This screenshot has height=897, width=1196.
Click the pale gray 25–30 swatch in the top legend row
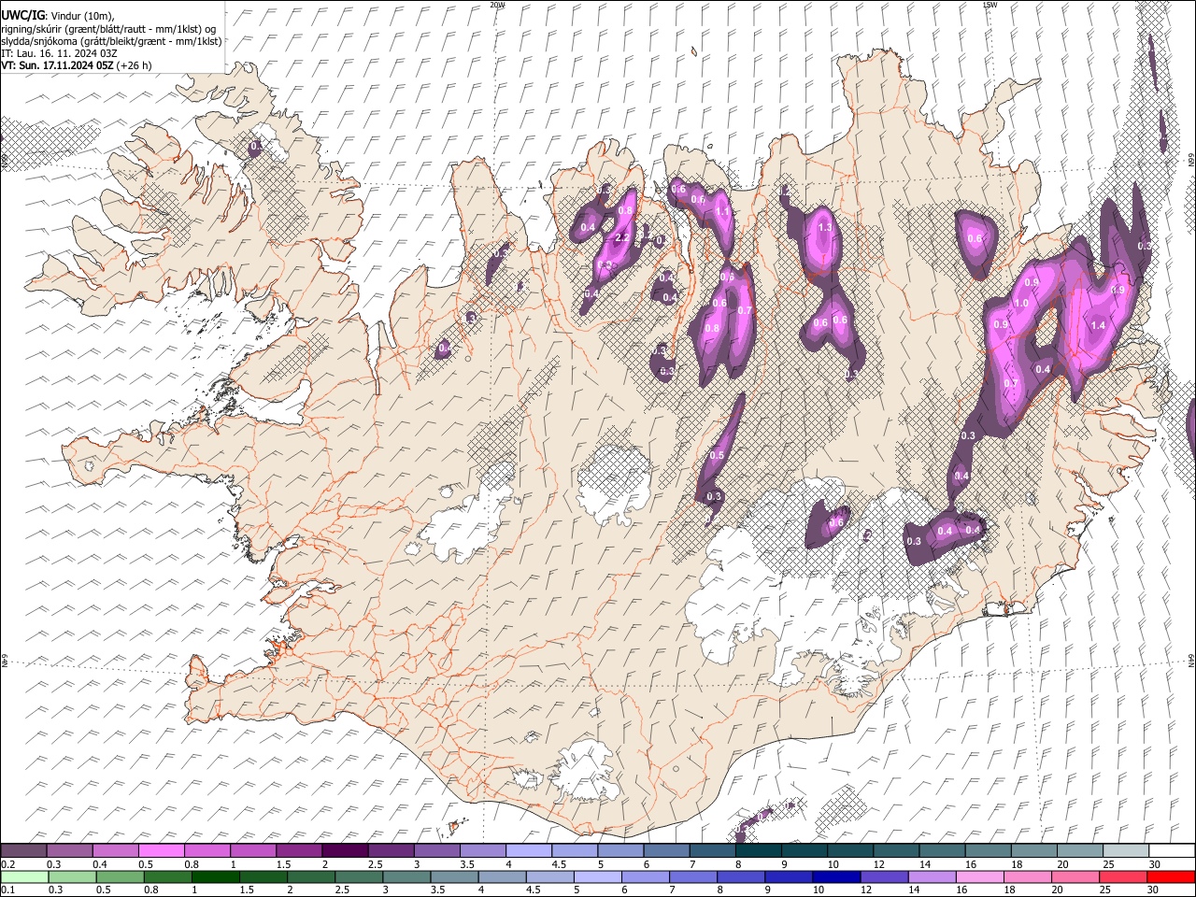pyautogui.click(x=1126, y=851)
